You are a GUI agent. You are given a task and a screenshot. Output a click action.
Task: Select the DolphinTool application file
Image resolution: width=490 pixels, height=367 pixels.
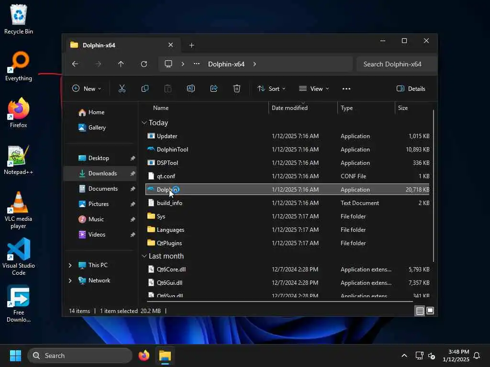[x=288, y=150]
